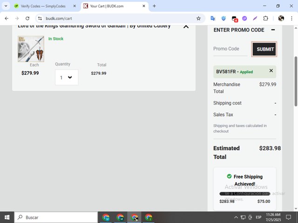Open the Windows Start menu
Viewport: 298px width, 223px height.
click(x=7, y=217)
